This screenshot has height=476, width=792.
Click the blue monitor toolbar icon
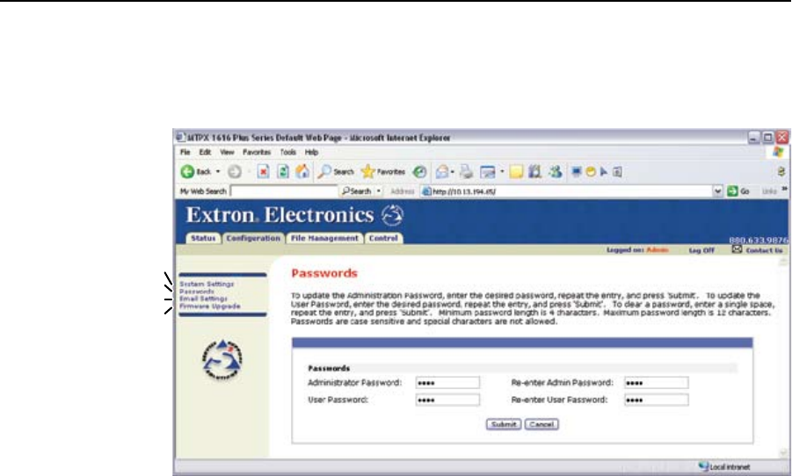pyautogui.click(x=577, y=171)
